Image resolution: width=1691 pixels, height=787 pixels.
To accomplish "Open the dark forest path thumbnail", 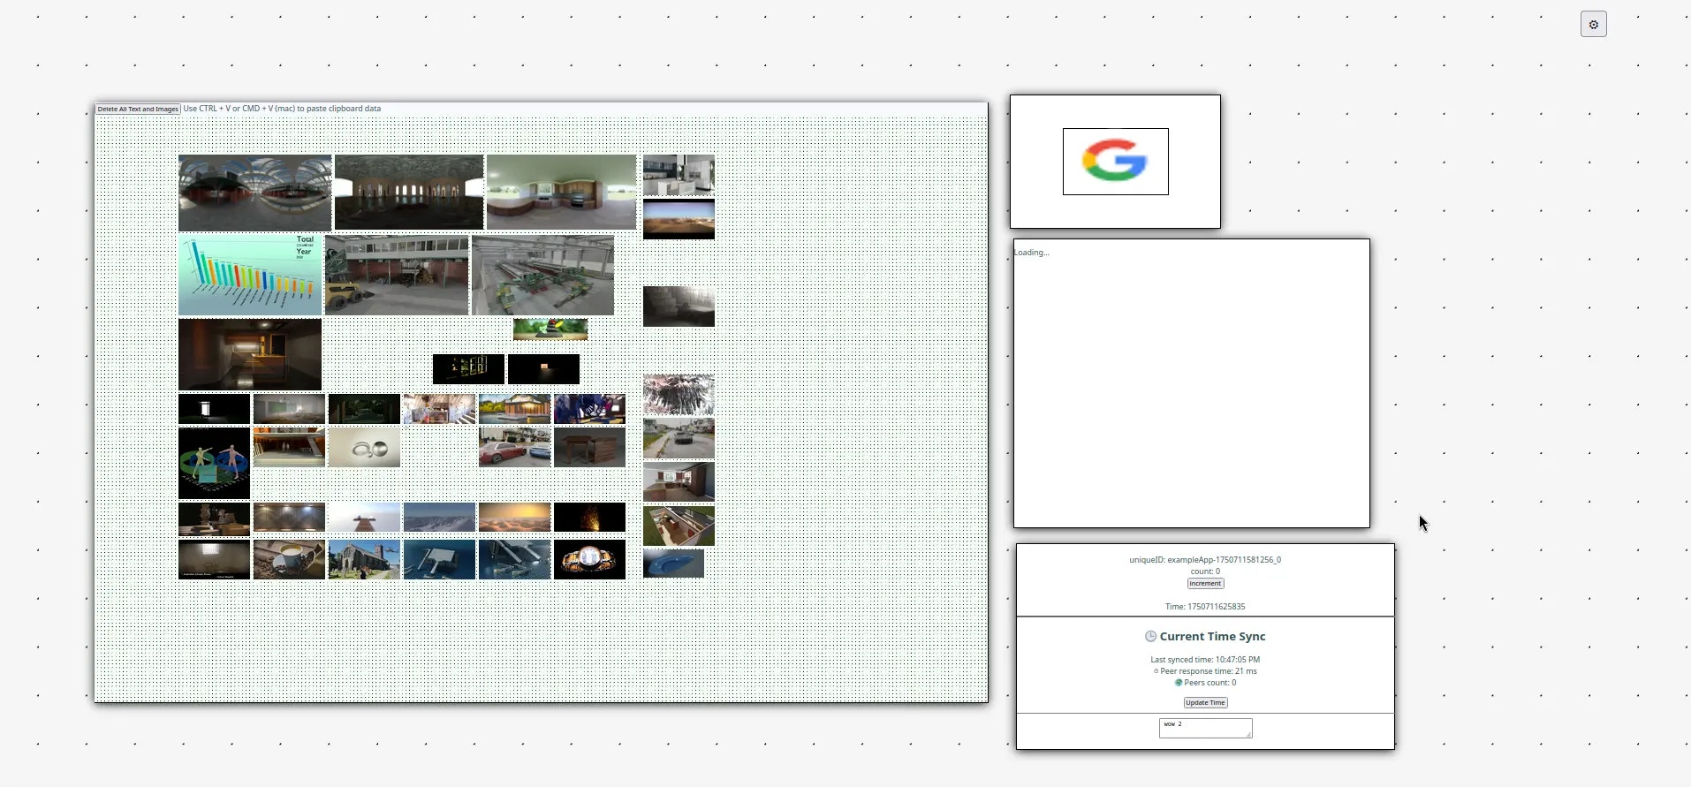I will 364,409.
